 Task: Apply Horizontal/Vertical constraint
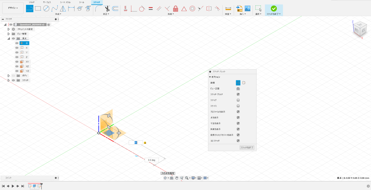click(x=126, y=8)
